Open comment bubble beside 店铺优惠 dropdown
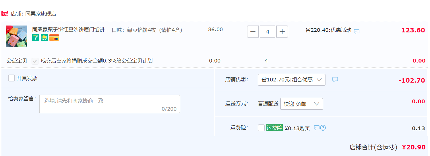This screenshot has width=430, height=156. tap(335, 79)
